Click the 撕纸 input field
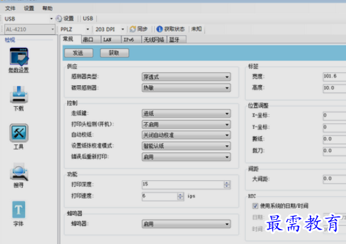This screenshot has height=244, width=346. [334, 139]
